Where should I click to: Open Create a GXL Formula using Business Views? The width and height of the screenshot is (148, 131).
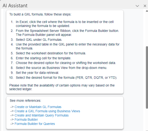[x=47, y=111]
